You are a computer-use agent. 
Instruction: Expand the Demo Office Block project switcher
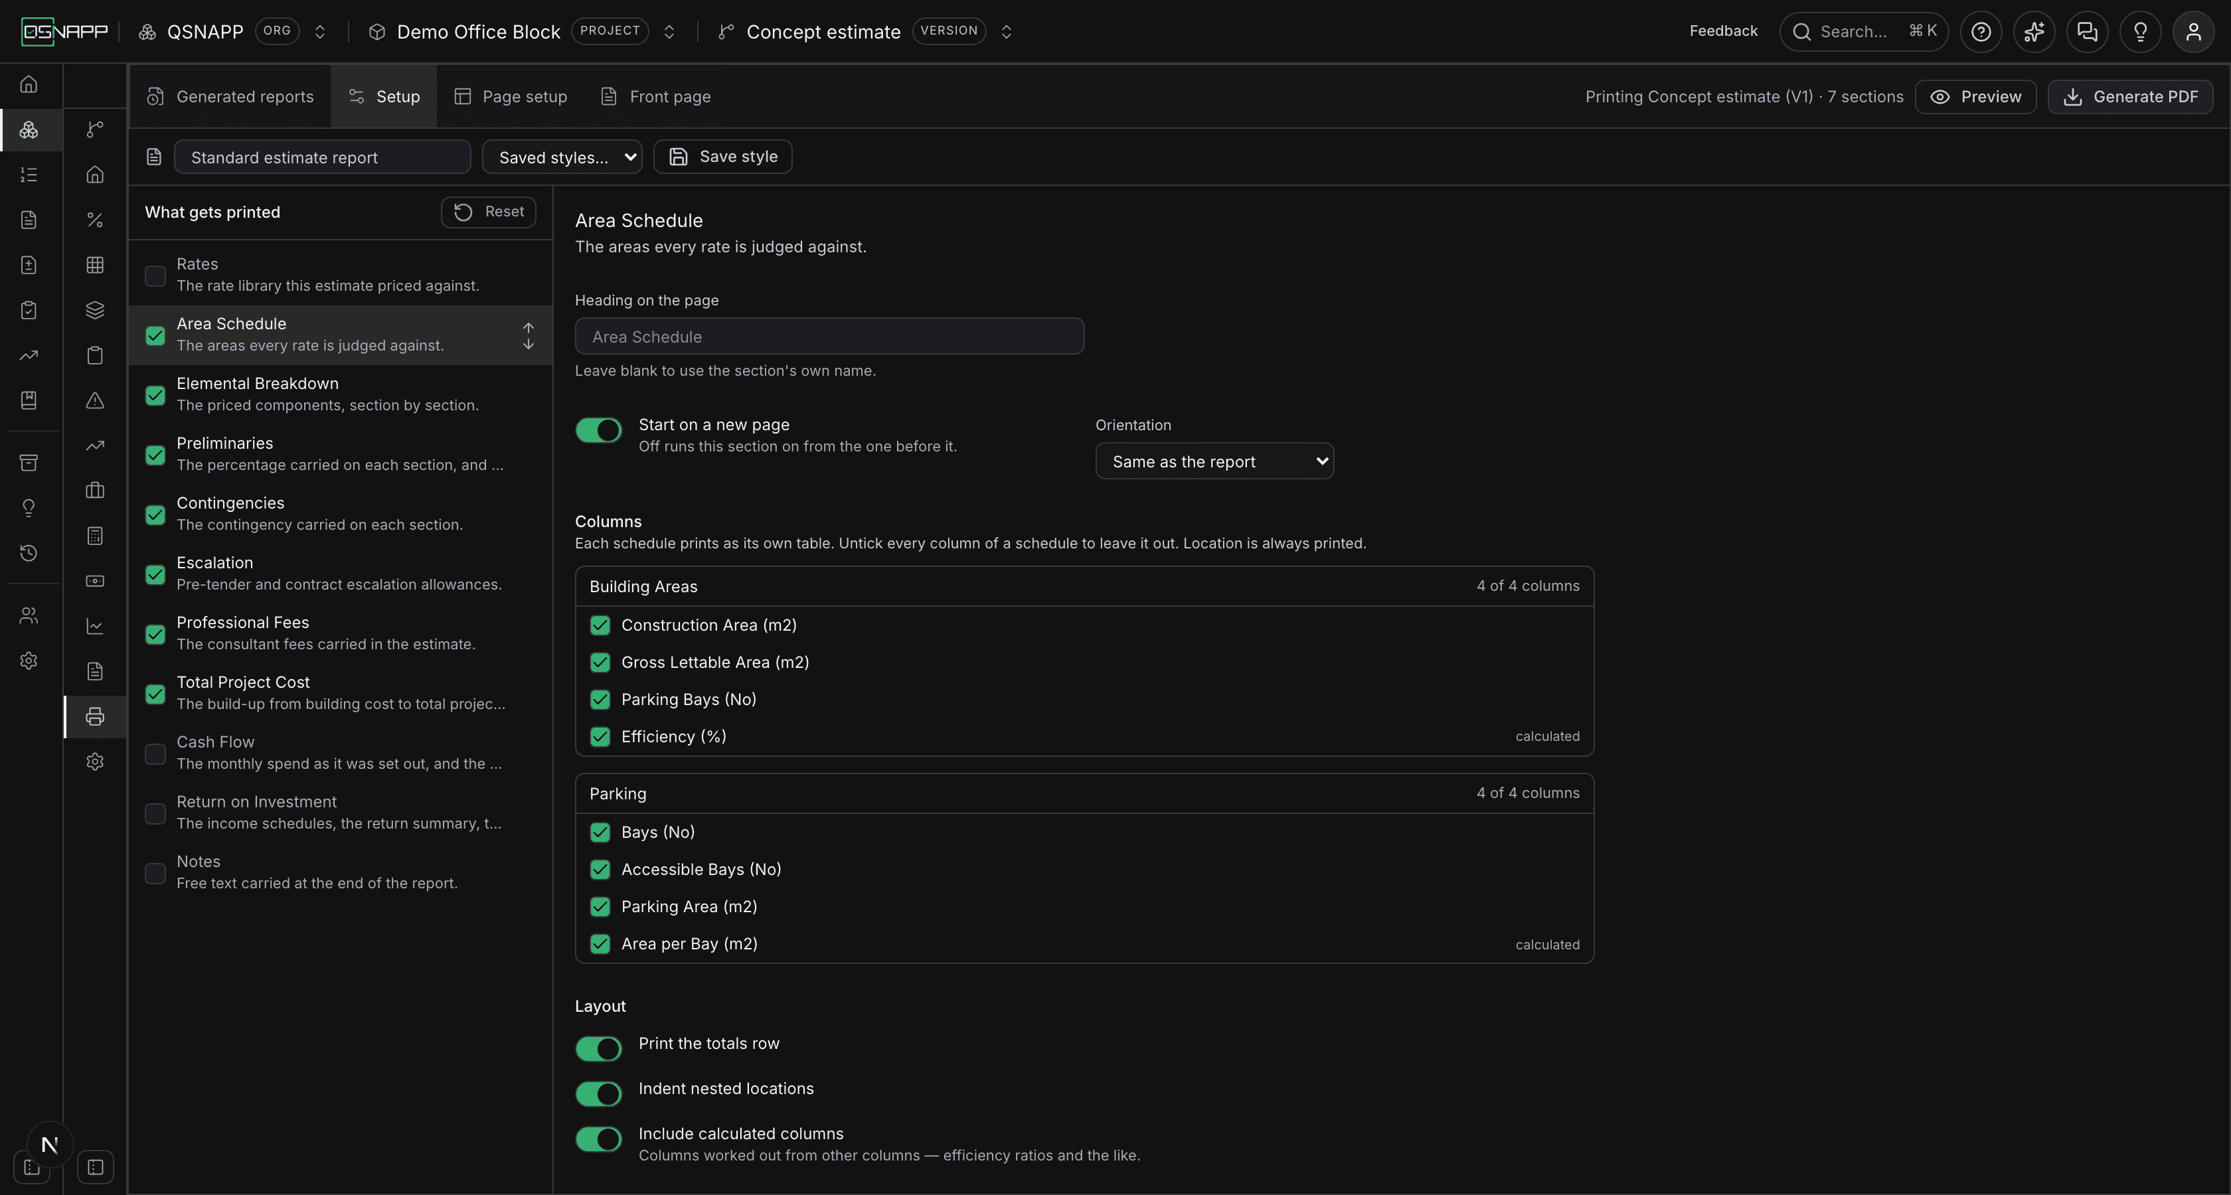click(x=669, y=32)
